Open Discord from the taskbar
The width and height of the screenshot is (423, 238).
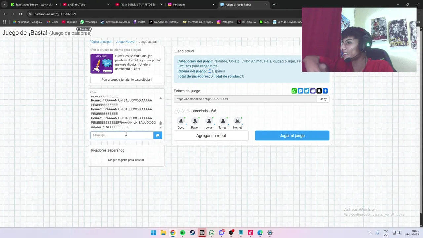(221, 233)
